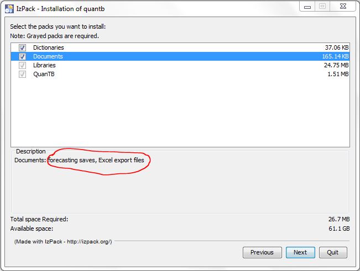Uncheck the Dictionaries pack checkbox
This screenshot has width=360, height=271.
pos(22,47)
